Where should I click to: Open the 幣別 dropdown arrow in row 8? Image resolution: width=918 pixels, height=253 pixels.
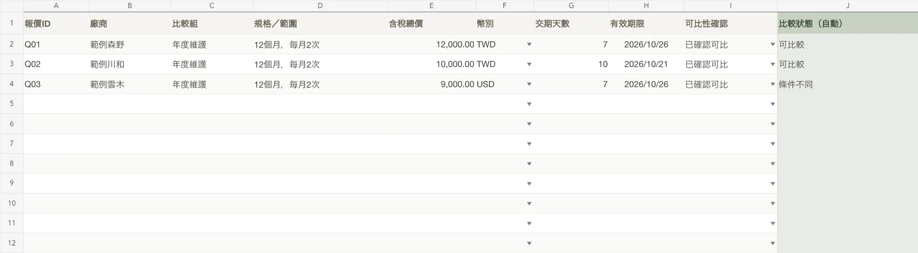[529, 164]
